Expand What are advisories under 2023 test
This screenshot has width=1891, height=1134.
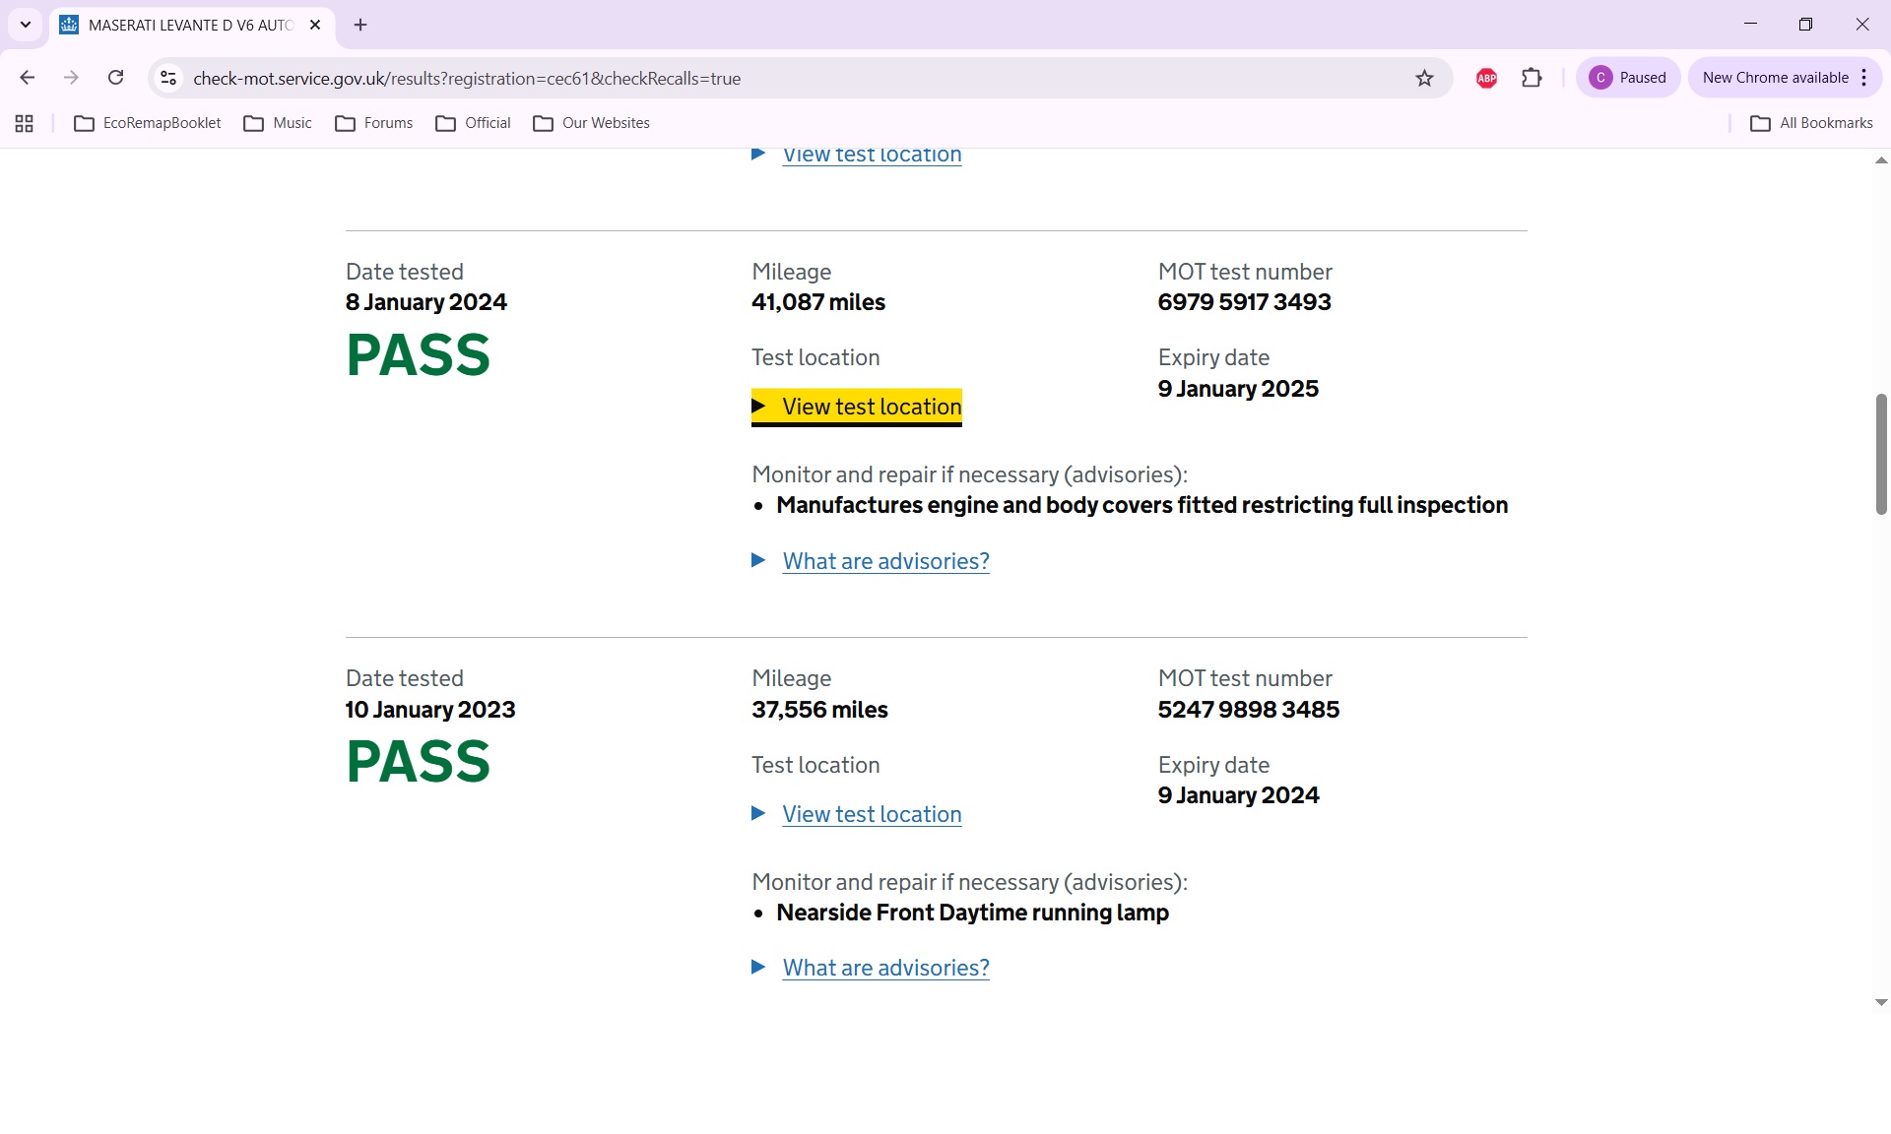click(884, 968)
